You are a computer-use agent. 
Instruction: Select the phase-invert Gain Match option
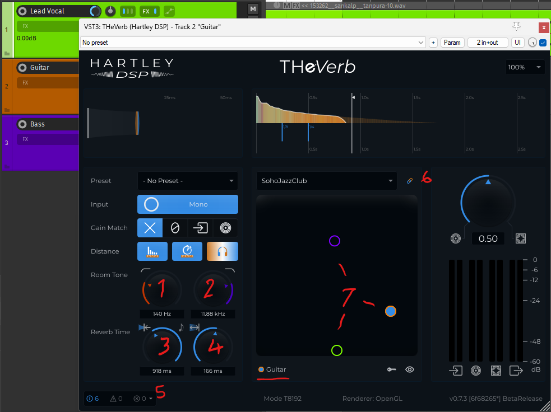click(175, 228)
